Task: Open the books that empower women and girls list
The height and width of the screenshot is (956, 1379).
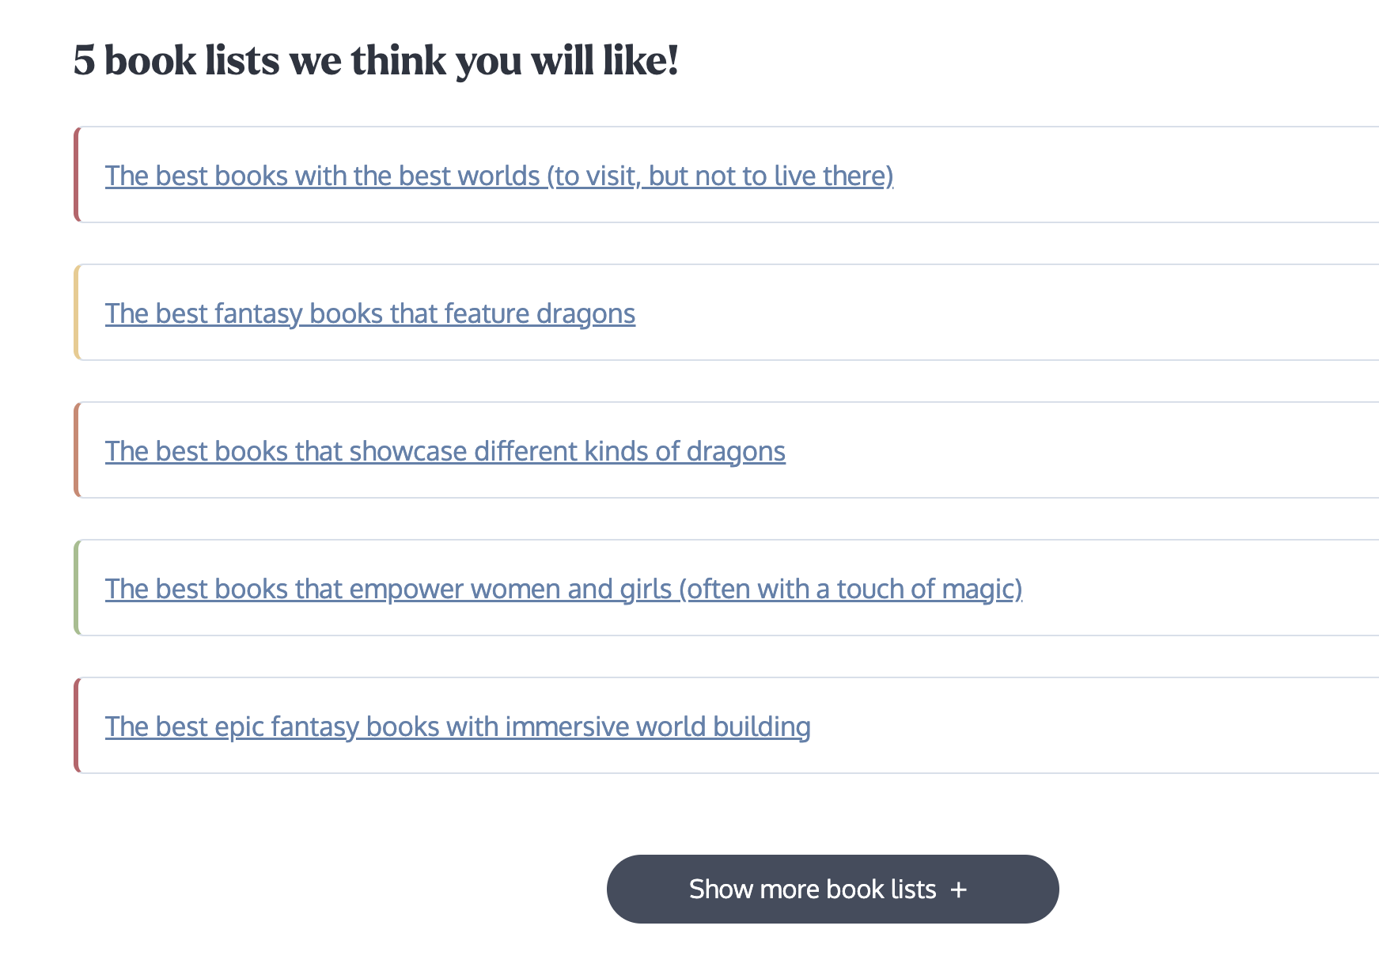Action: click(563, 589)
